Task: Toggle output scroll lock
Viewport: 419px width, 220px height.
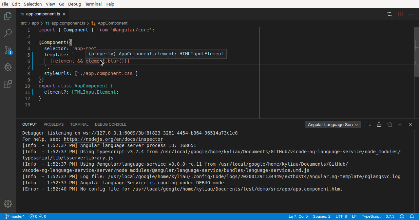Action: (x=379, y=124)
